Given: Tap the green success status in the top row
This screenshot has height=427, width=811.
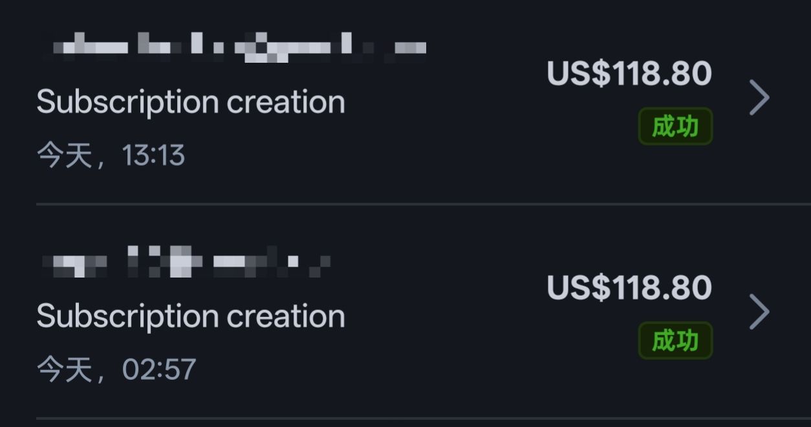Looking at the screenshot, I should 675,127.
